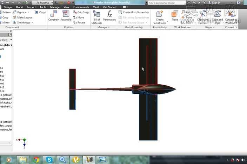247x164 pixels.
Task: Click Edit Factory Scope
Action: (133, 23)
